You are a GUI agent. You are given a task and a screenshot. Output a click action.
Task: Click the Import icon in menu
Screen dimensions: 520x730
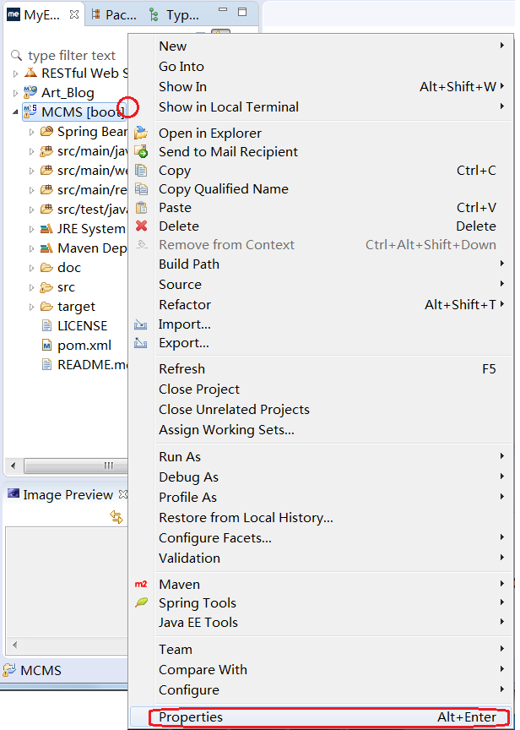(x=140, y=324)
